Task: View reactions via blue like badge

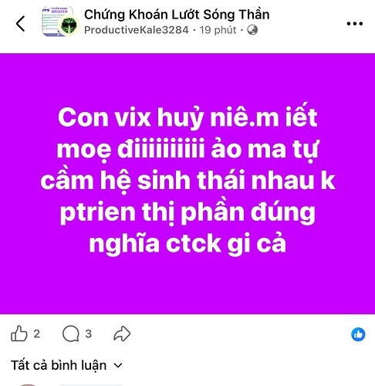Action: pos(358,334)
